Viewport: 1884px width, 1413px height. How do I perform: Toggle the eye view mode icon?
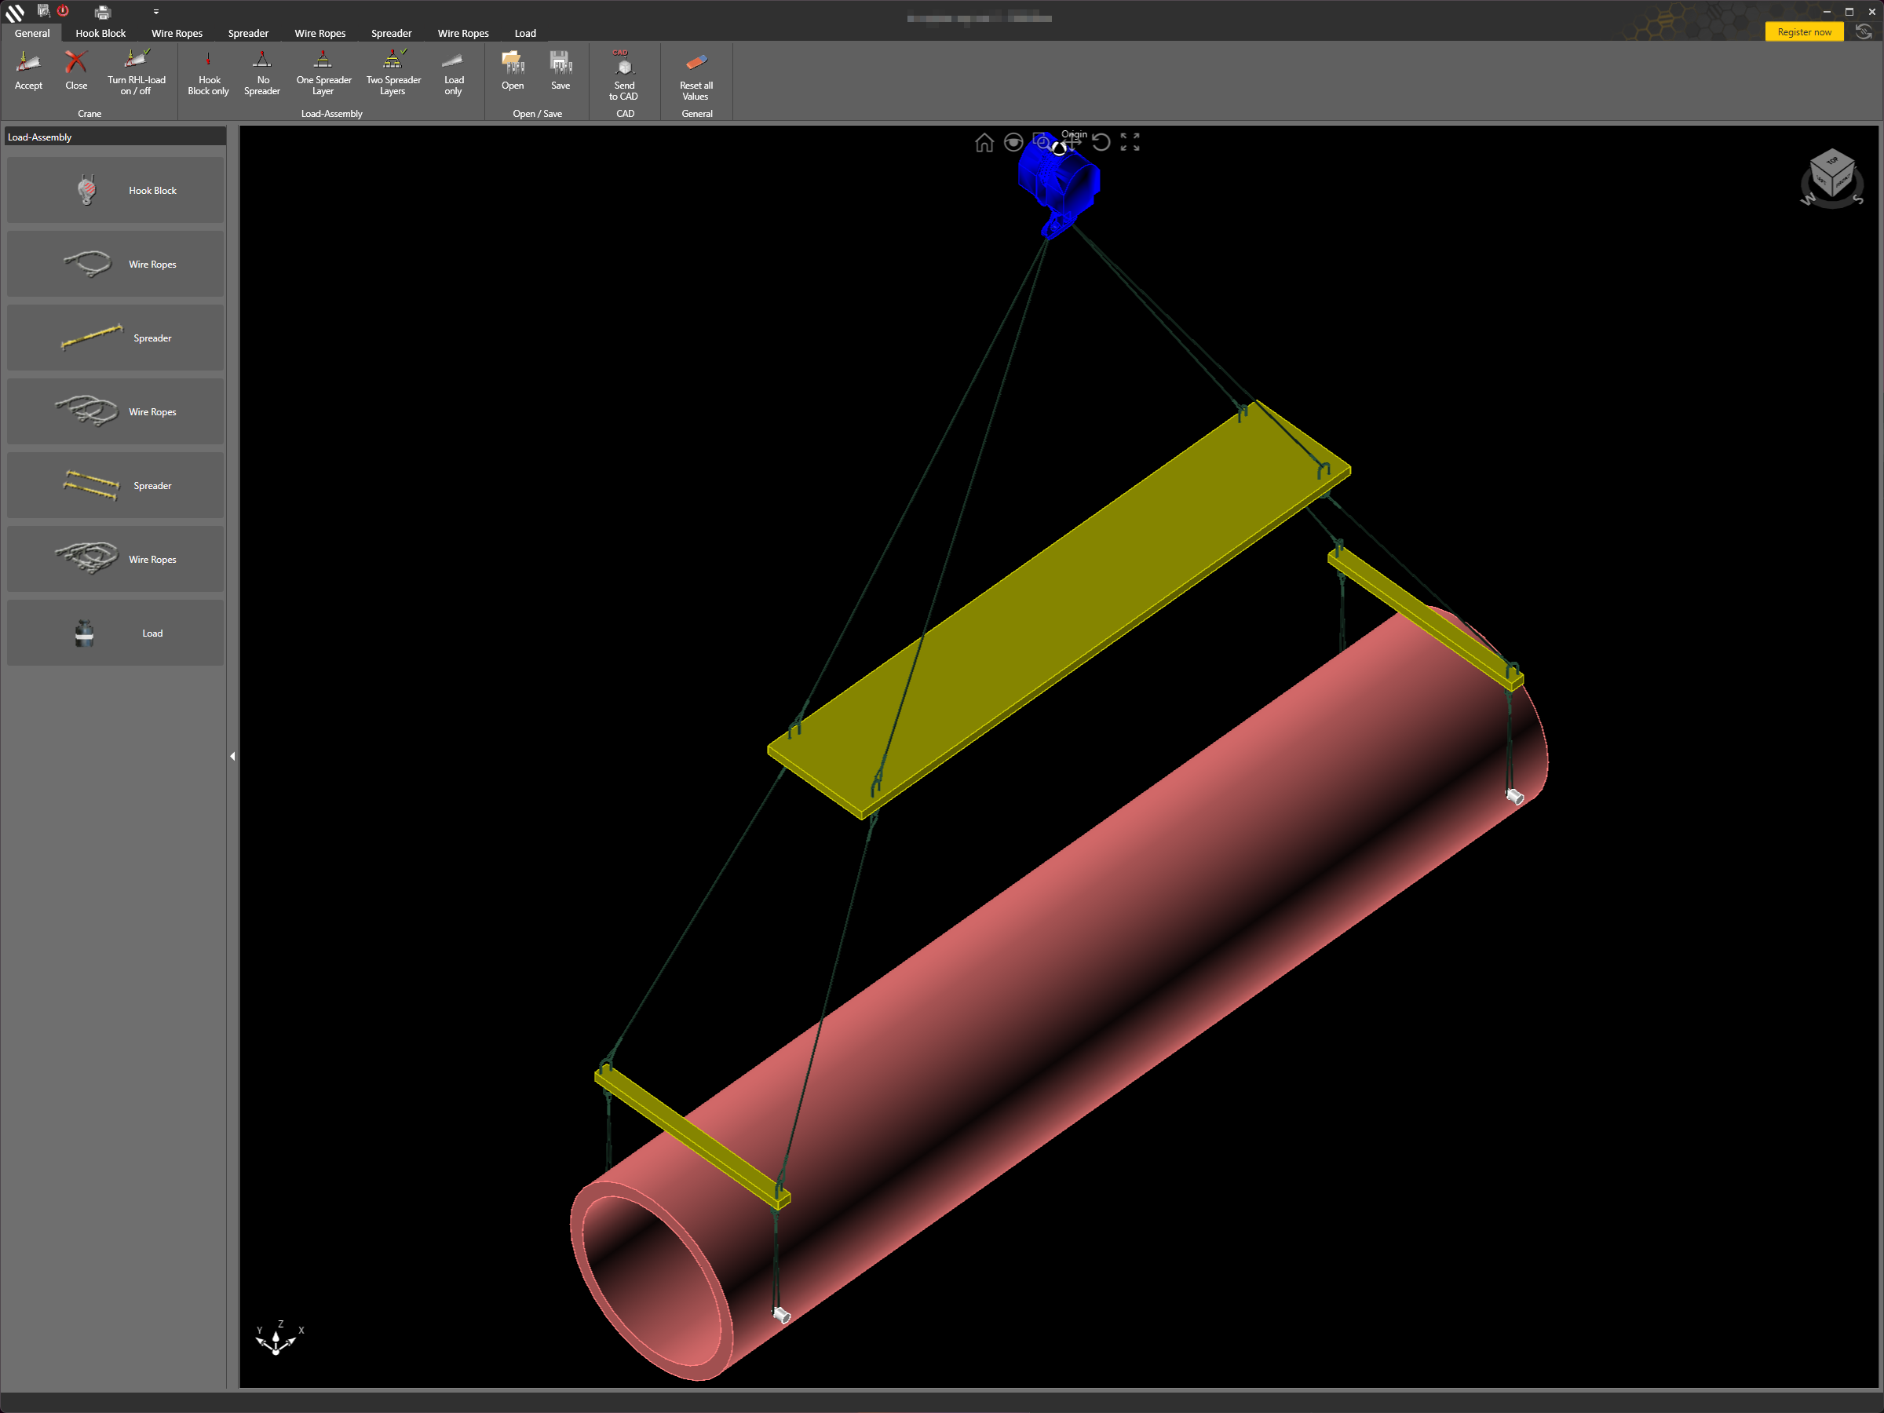click(1013, 143)
